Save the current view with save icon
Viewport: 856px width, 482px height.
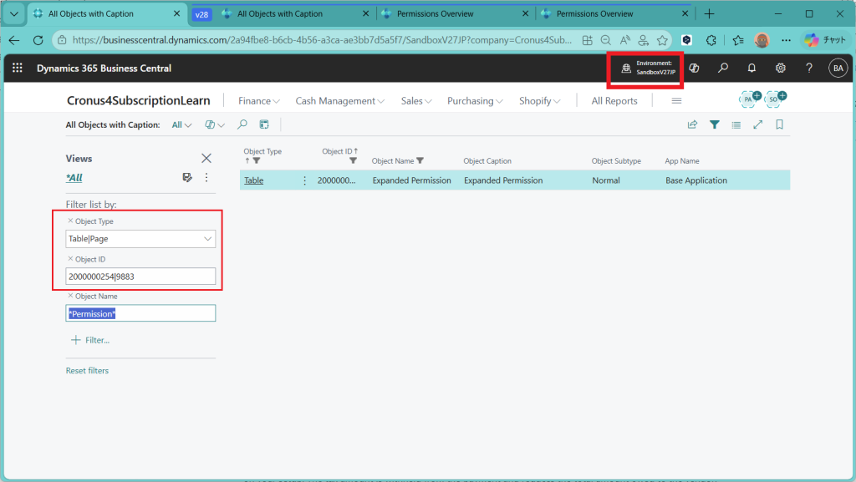pos(188,177)
